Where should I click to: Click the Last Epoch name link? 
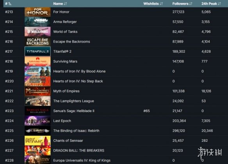[x=62, y=121]
